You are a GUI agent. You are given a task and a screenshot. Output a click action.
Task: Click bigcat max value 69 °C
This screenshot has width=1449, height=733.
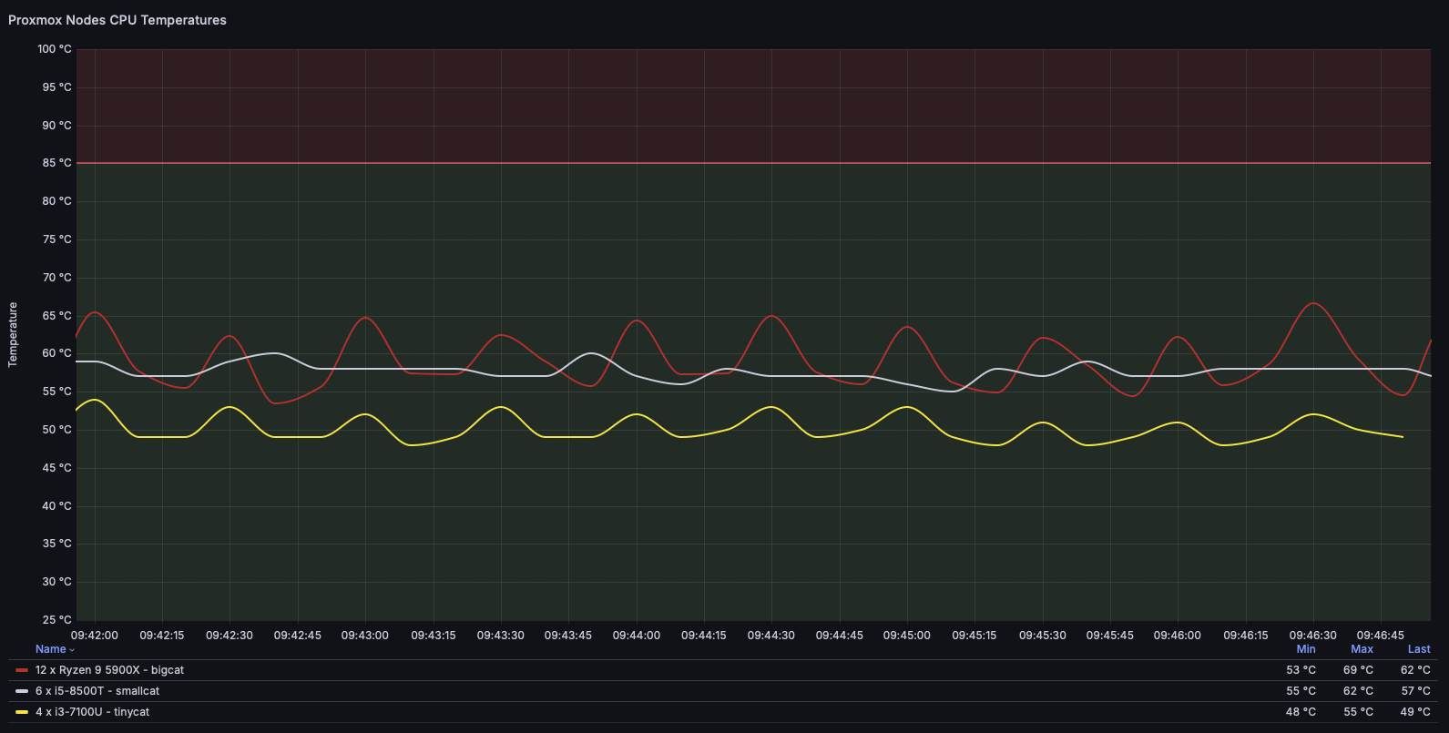[x=1358, y=670]
